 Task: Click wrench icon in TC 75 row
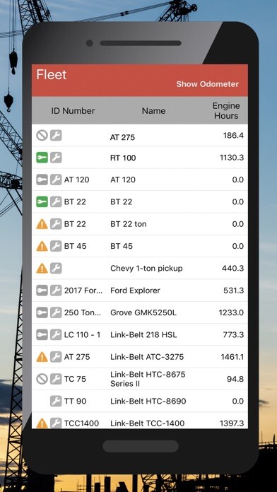(x=56, y=379)
